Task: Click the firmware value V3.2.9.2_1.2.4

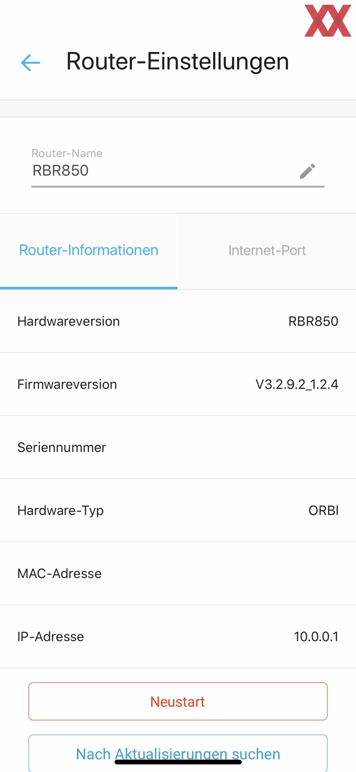Action: 297,385
